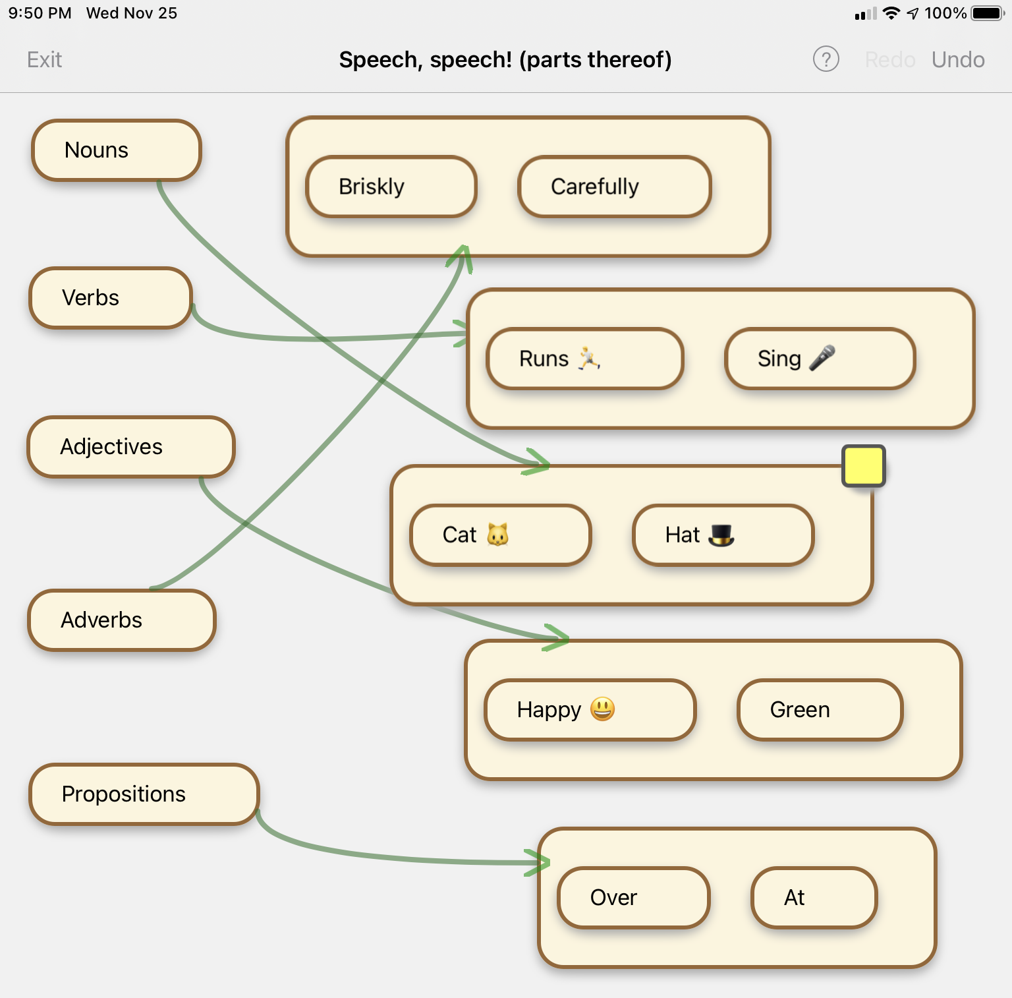Tap the Runs node with runner emoji
The image size is (1012, 998).
coord(585,359)
